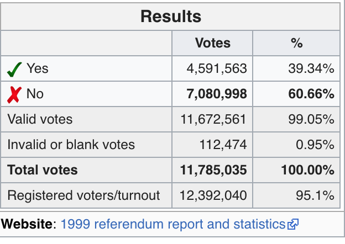Click the Yes row label

37,68
